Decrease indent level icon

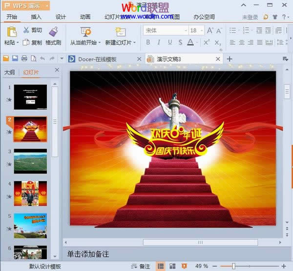(259, 30)
